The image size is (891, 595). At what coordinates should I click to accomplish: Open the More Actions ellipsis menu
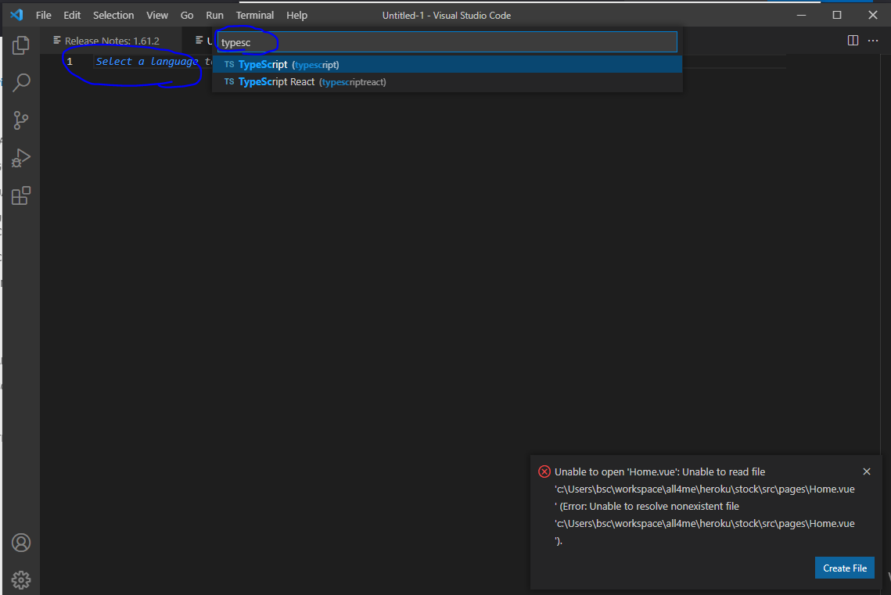(873, 40)
